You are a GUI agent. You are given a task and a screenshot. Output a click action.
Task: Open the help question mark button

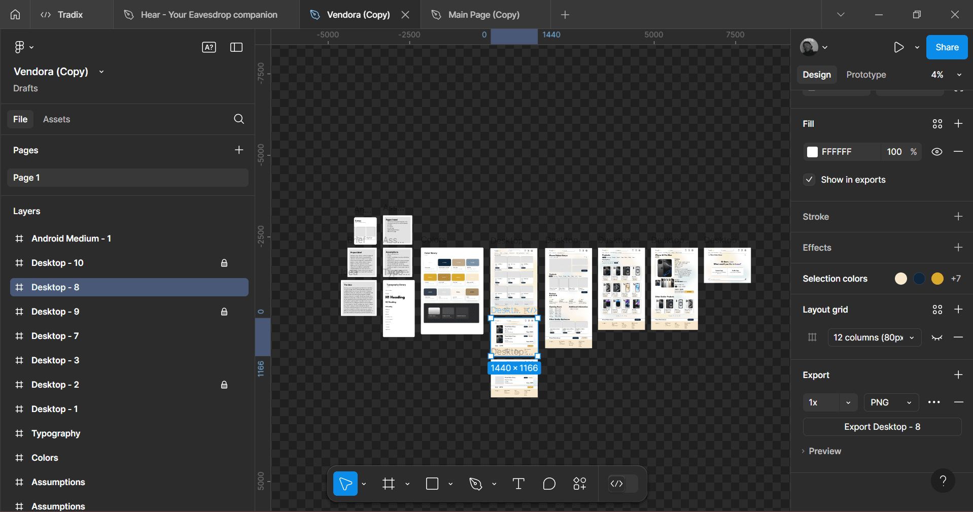point(943,481)
